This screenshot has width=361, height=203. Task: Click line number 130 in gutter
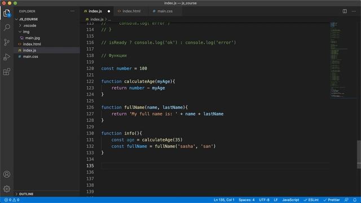(90, 133)
